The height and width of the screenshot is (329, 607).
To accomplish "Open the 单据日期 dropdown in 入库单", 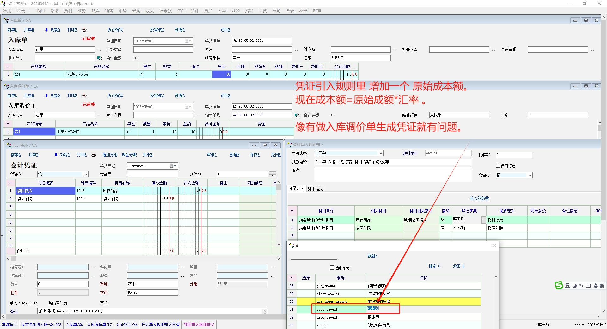I will tap(188, 41).
